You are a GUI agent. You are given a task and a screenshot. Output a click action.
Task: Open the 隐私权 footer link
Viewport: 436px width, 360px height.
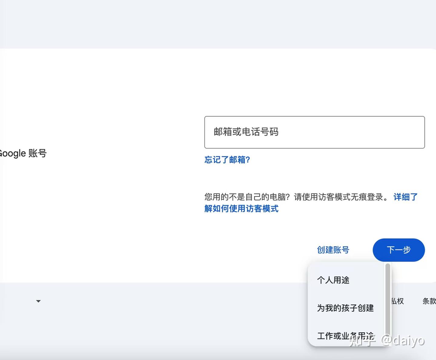click(x=398, y=301)
